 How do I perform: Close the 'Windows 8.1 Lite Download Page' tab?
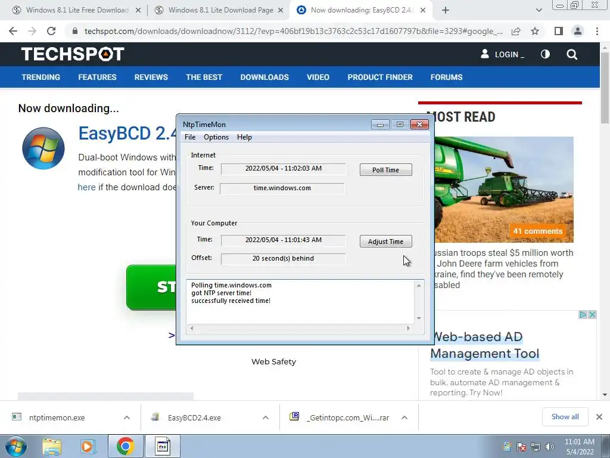tap(281, 11)
